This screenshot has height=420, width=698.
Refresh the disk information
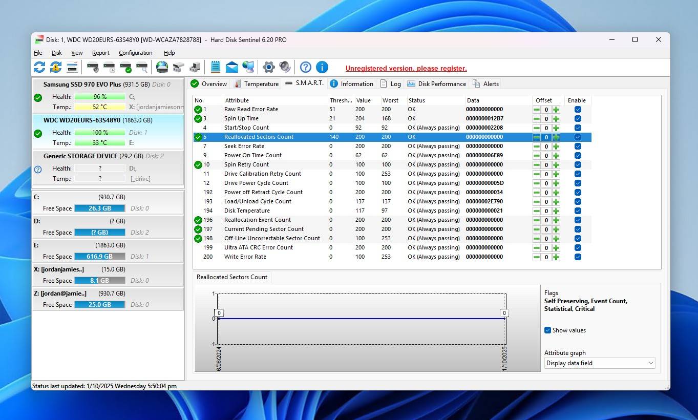click(x=40, y=67)
